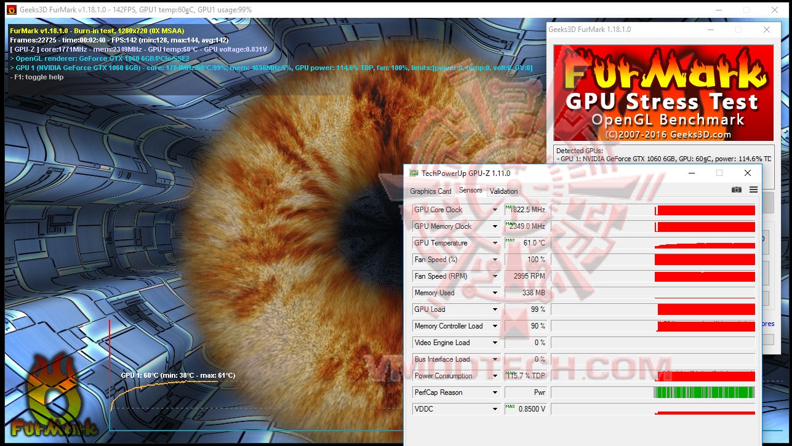Open the PerfCap Reason dropdown
The image size is (792, 446).
496,392
